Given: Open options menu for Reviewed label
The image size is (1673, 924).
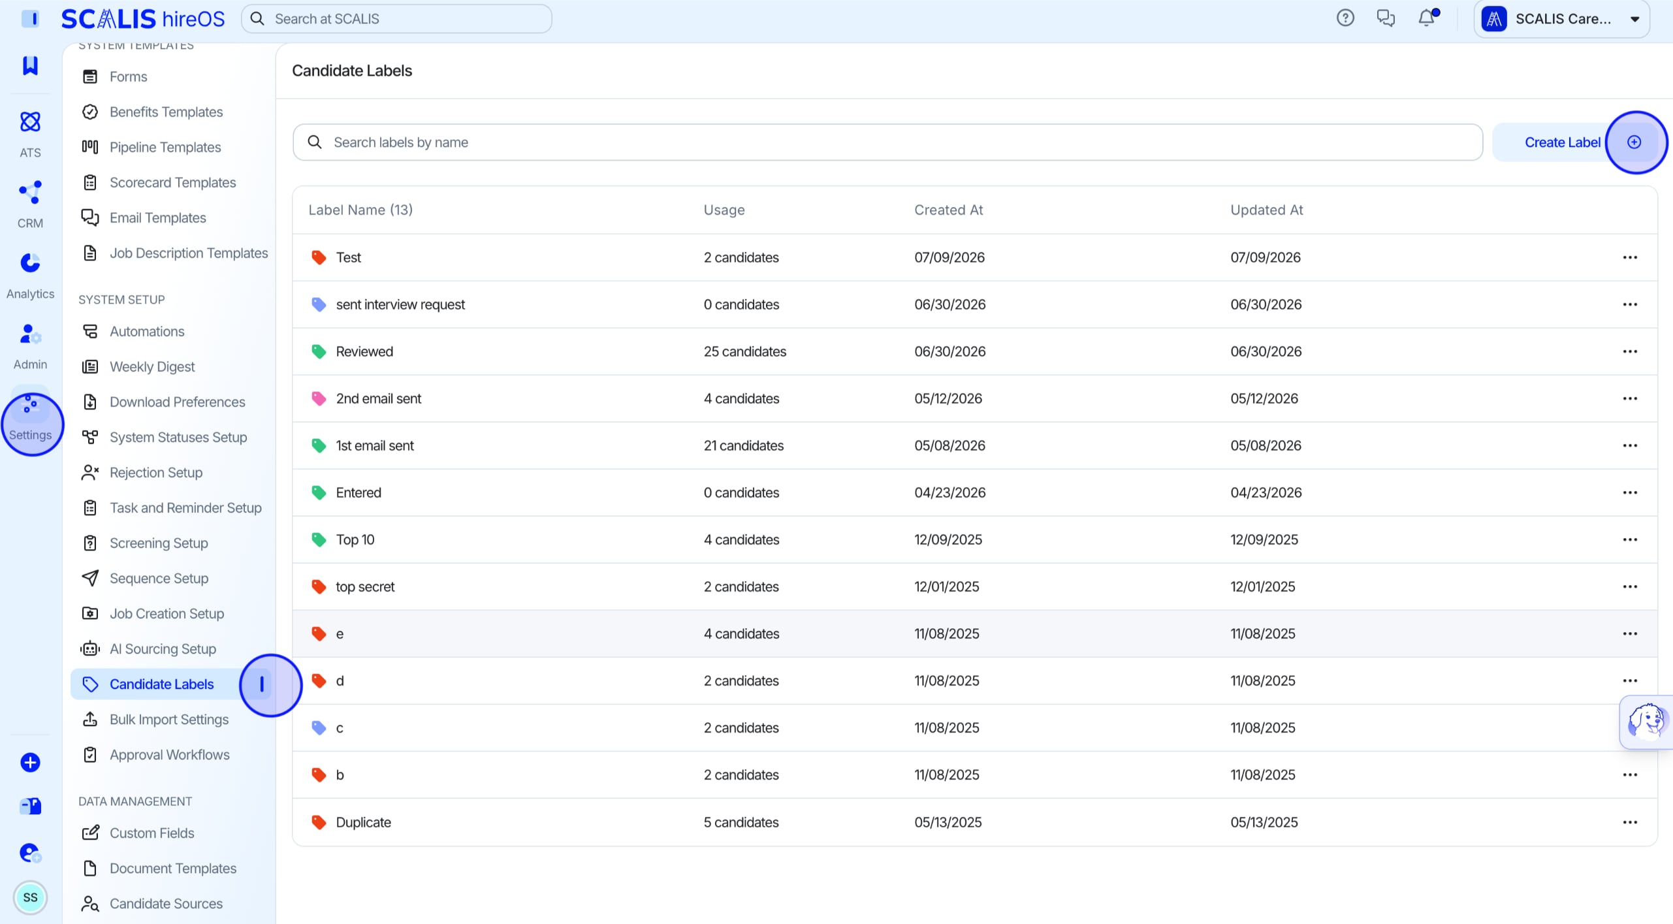Looking at the screenshot, I should 1630,351.
